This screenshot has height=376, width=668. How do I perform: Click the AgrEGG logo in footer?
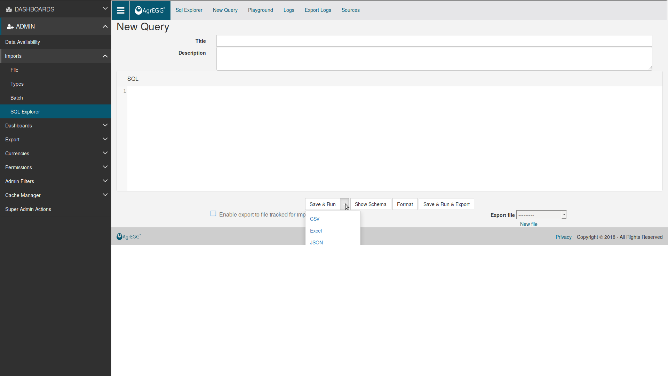click(129, 237)
